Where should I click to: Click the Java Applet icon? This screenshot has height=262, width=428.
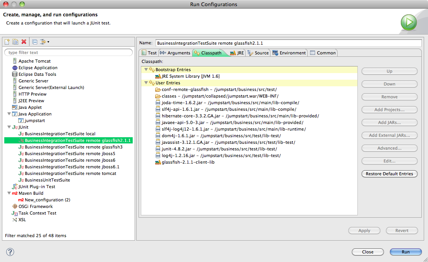[x=15, y=107]
